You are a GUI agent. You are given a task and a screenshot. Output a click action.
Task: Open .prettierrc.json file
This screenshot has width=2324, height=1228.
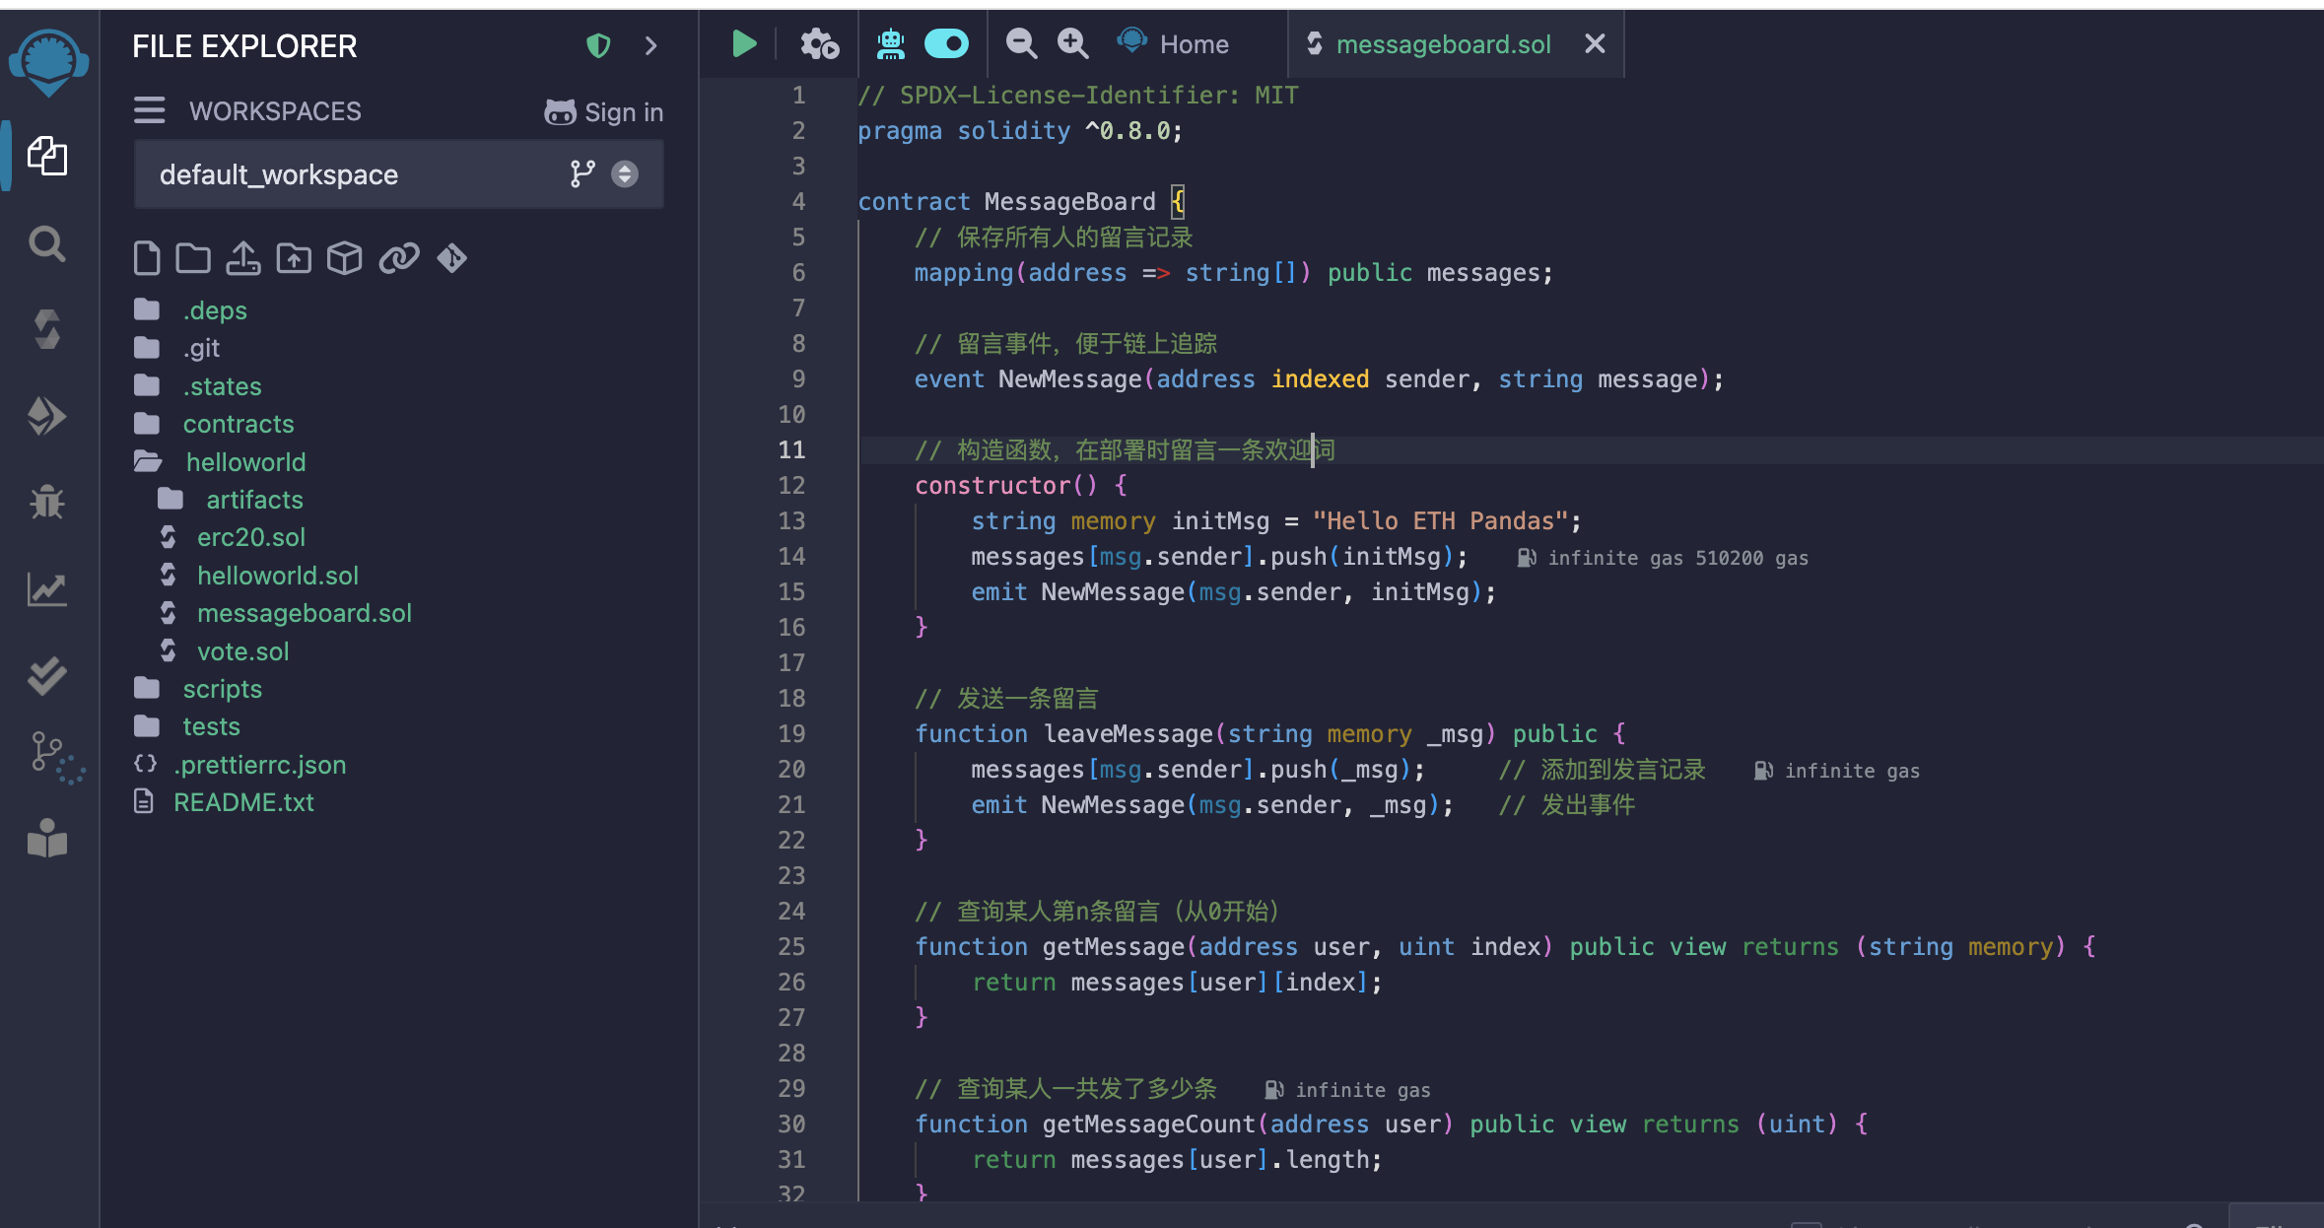(259, 765)
